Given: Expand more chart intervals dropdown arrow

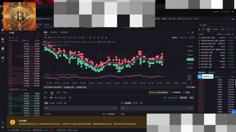Looking at the screenshot, I should click(86, 37).
